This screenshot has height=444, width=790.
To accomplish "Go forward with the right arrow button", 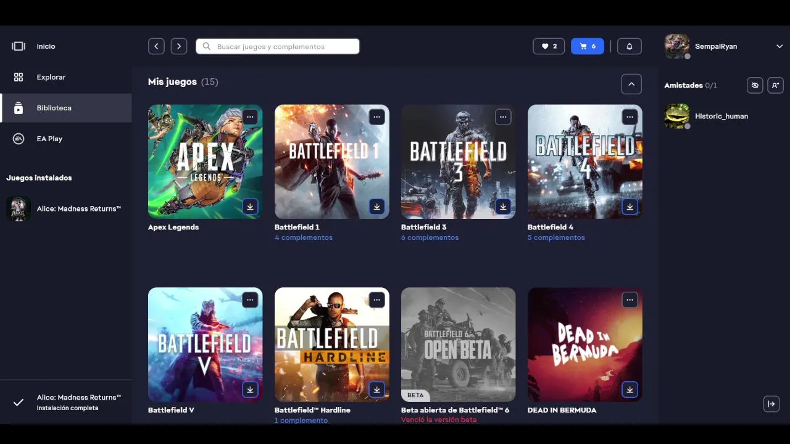I will (179, 46).
